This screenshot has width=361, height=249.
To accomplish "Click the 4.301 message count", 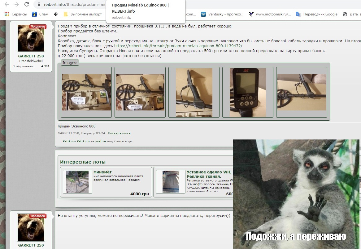I will (45, 66).
